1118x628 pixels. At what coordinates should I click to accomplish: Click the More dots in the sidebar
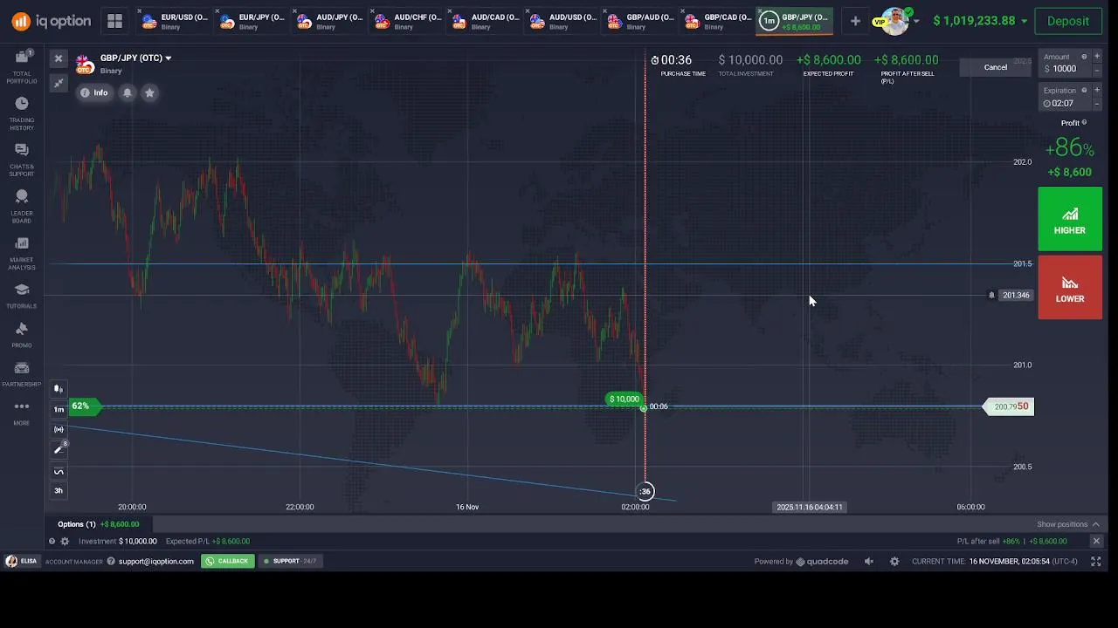[22, 406]
